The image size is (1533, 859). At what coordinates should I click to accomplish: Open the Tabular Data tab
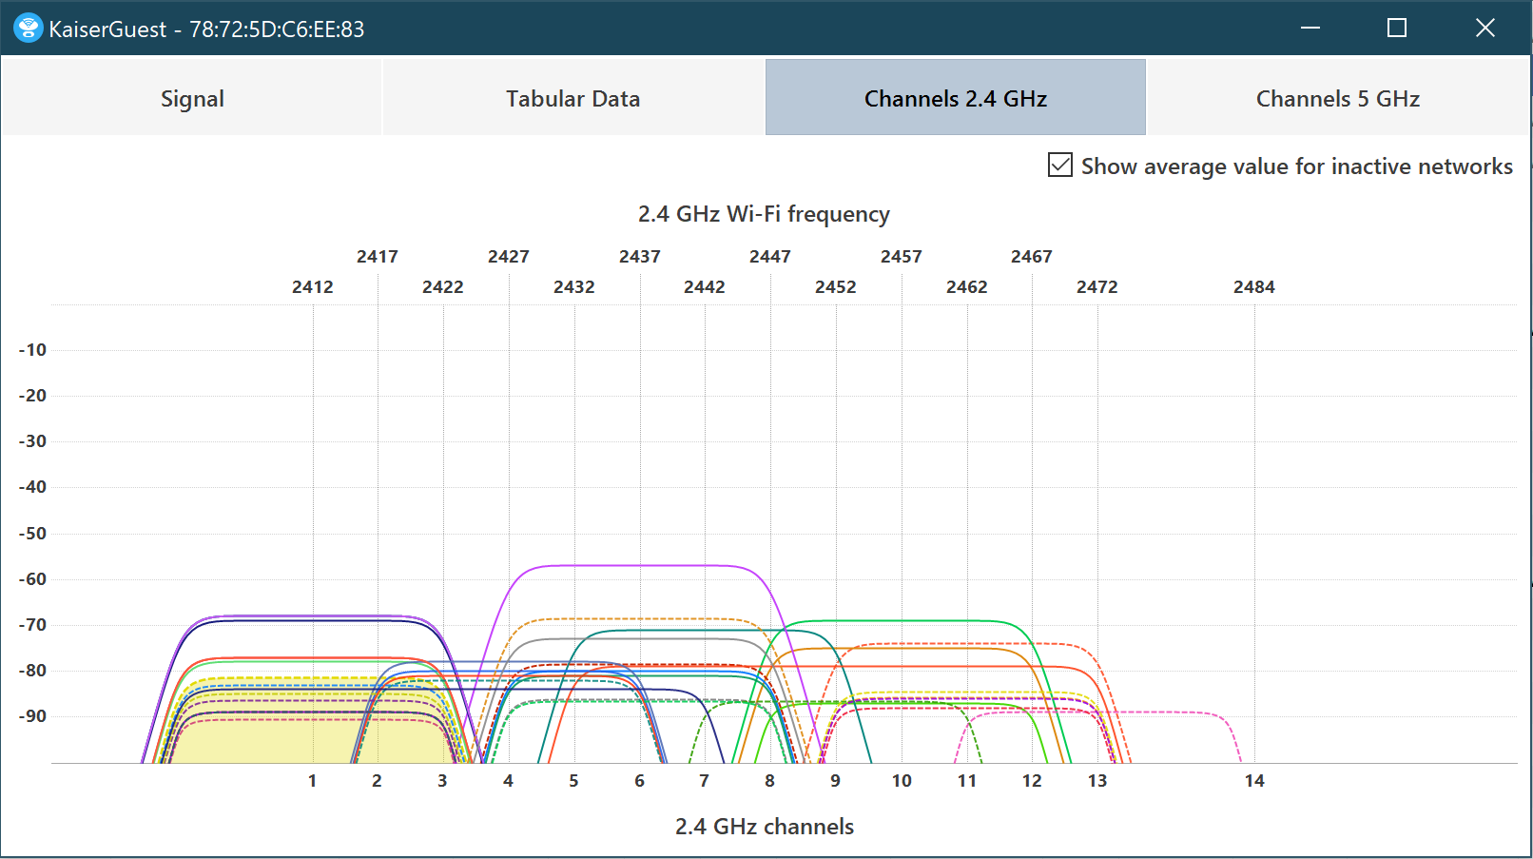click(572, 99)
